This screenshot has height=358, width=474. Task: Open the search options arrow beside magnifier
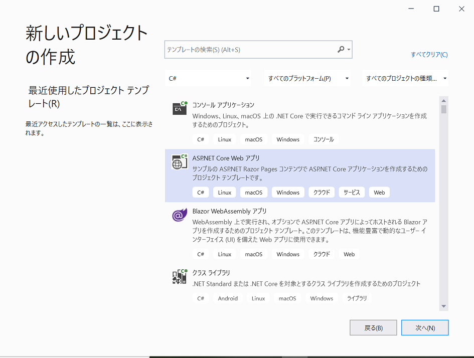pyautogui.click(x=349, y=50)
